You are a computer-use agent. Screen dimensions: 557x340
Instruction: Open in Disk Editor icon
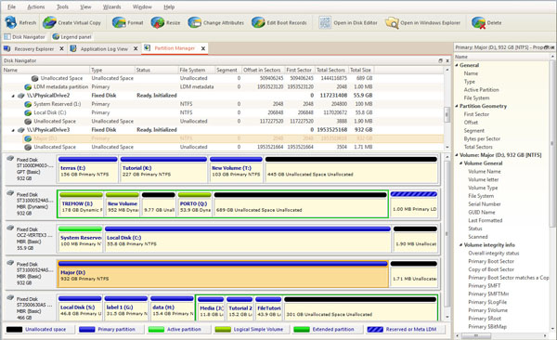(x=325, y=22)
